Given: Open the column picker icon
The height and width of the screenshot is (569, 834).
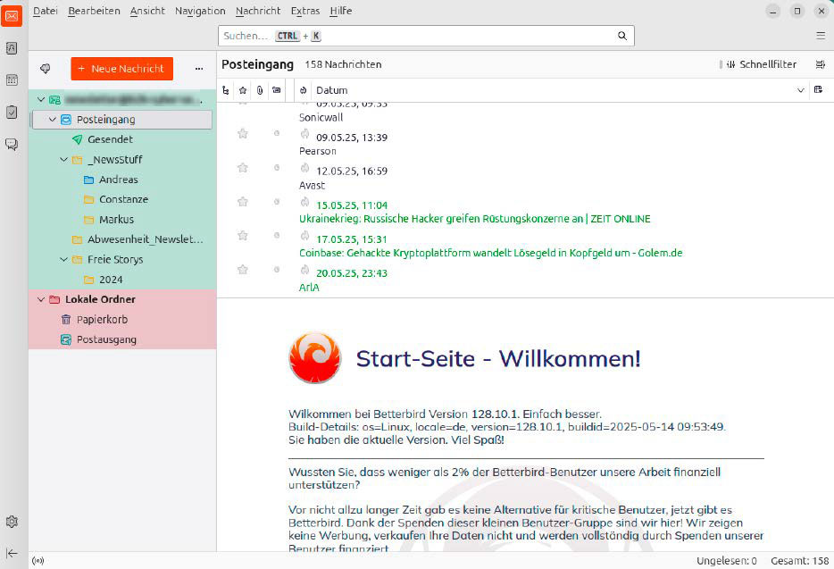Looking at the screenshot, I should [819, 90].
